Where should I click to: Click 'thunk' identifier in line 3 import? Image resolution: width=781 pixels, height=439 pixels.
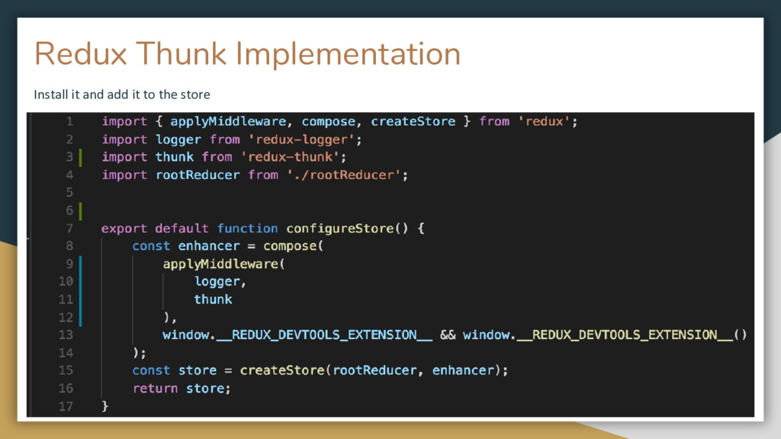175,157
